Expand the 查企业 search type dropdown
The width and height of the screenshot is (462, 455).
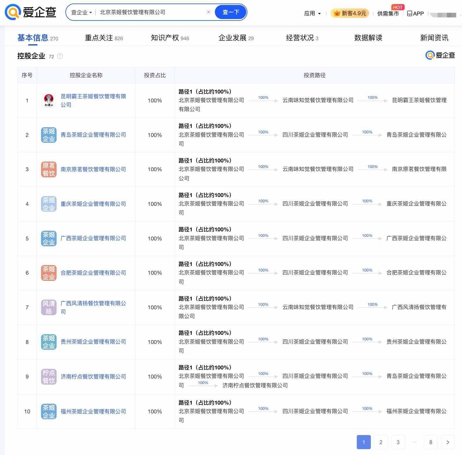pyautogui.click(x=81, y=12)
